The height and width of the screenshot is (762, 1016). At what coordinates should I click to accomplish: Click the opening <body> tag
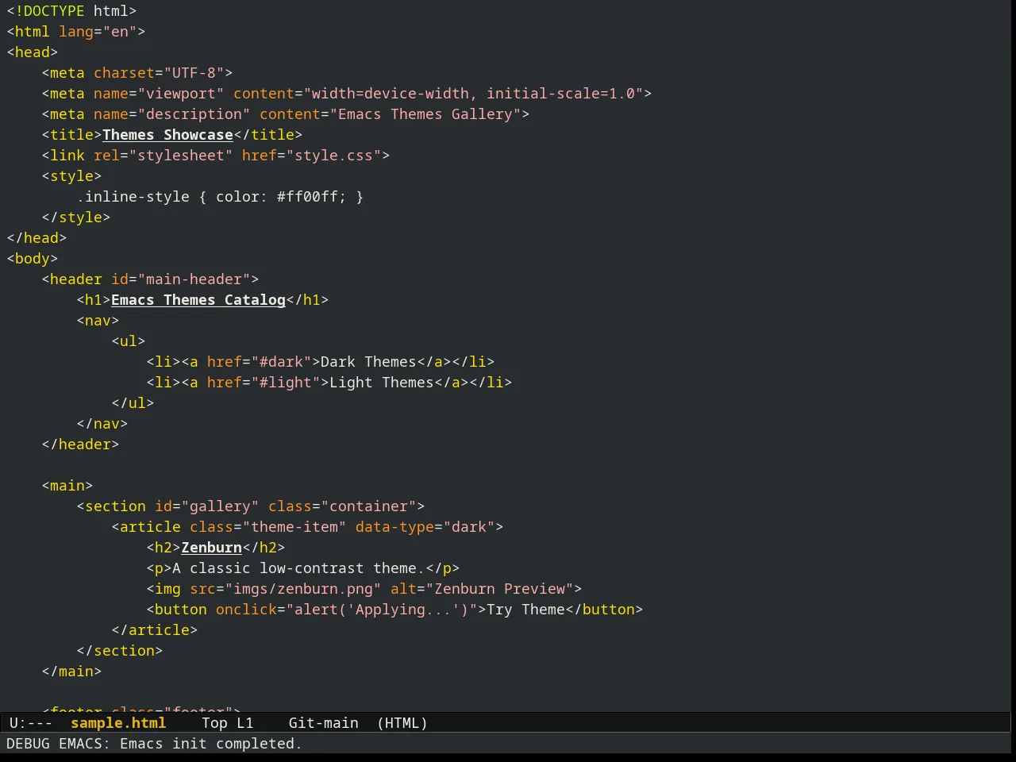[33, 259]
